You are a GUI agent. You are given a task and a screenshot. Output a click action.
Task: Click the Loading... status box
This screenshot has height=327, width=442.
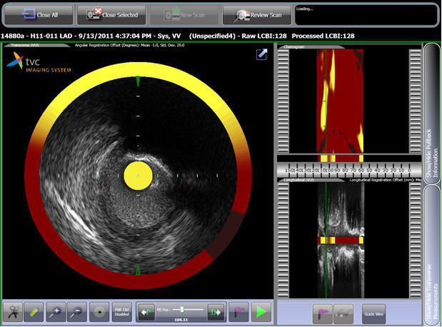(366, 15)
